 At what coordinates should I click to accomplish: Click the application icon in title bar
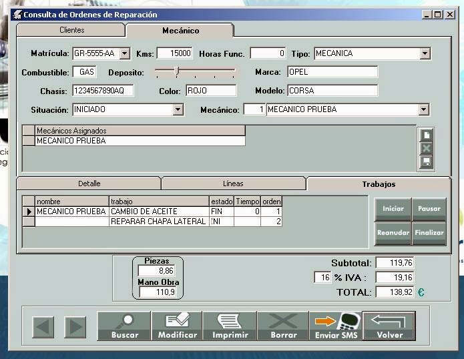pos(18,14)
